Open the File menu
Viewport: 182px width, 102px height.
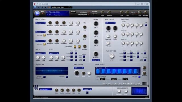(73, 12)
